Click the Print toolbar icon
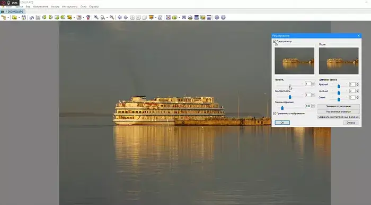The image size is (371, 205). pos(190,17)
